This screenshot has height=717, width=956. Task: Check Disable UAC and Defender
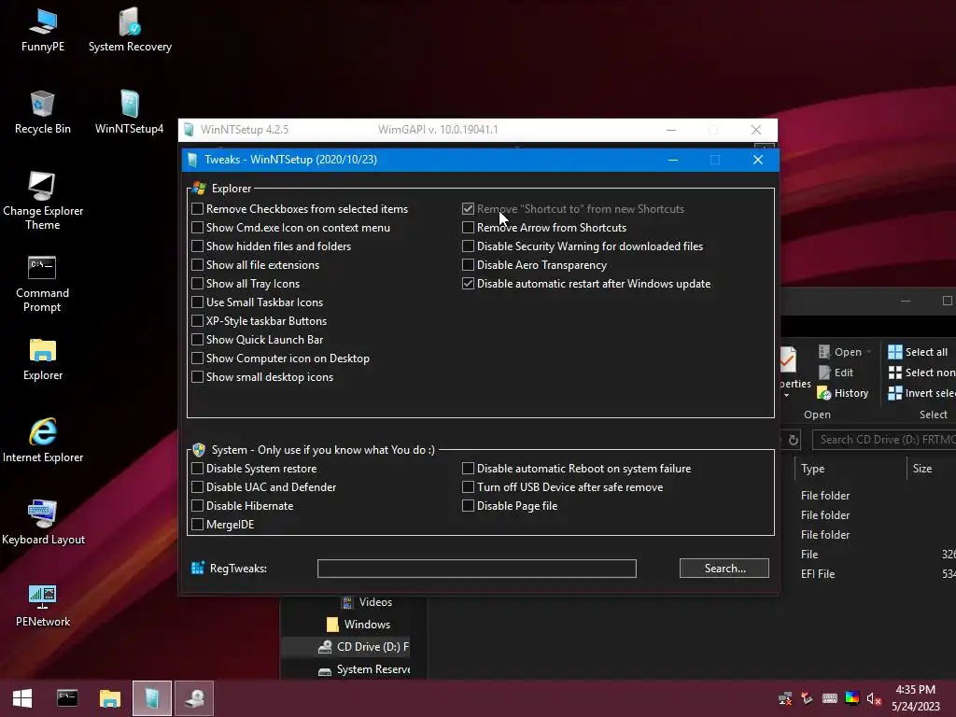[x=198, y=487]
